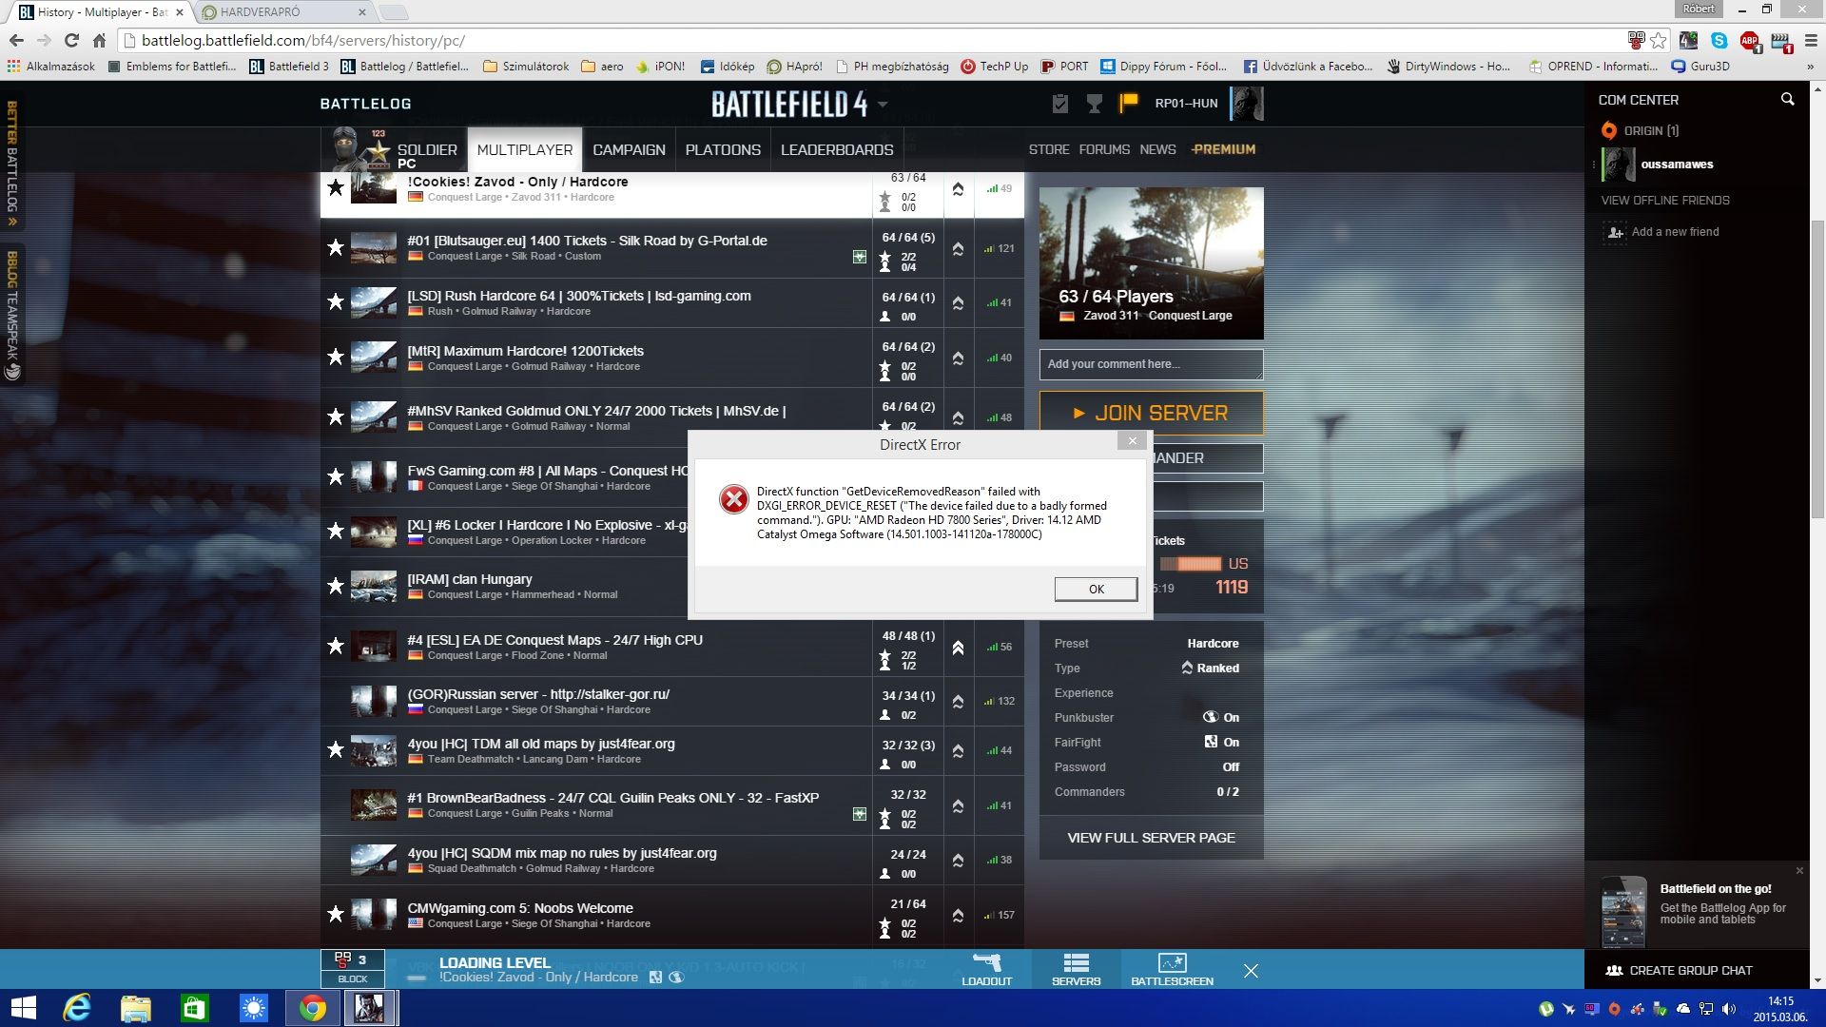Toggle favorite star for [MtR] Maximum Hardcore server
The image size is (1826, 1027).
(335, 357)
